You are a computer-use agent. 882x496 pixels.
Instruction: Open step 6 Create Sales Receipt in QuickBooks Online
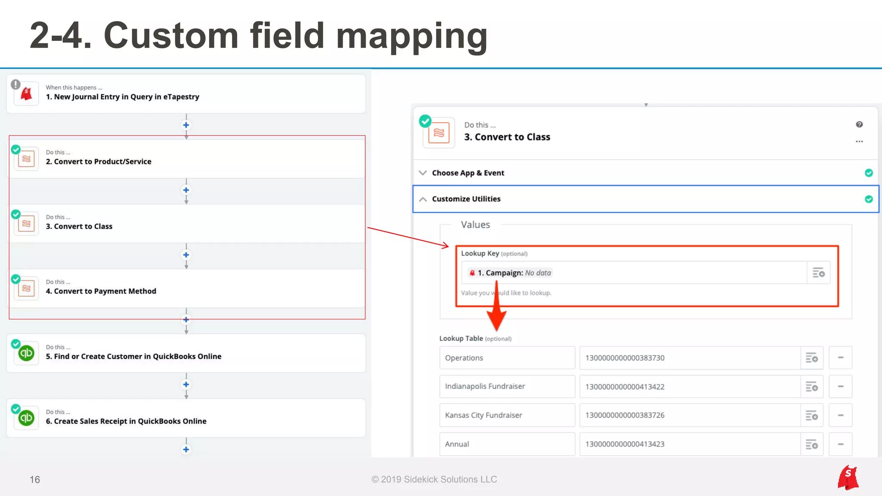tap(186, 418)
